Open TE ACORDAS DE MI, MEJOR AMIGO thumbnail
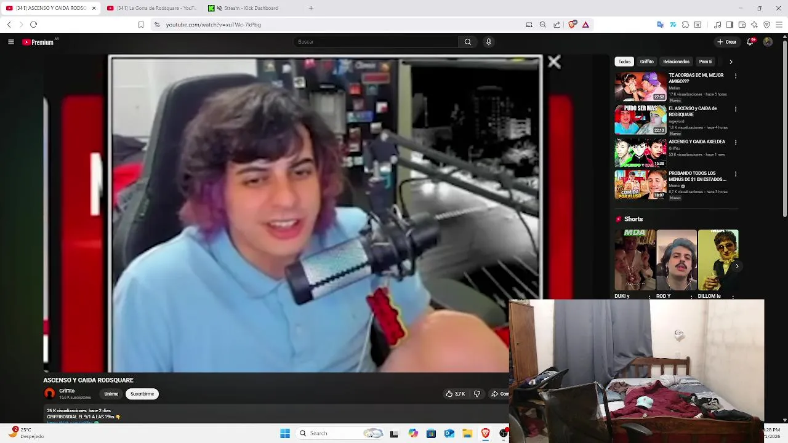 click(640, 87)
